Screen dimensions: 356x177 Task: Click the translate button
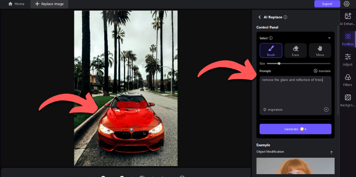[x=322, y=71]
